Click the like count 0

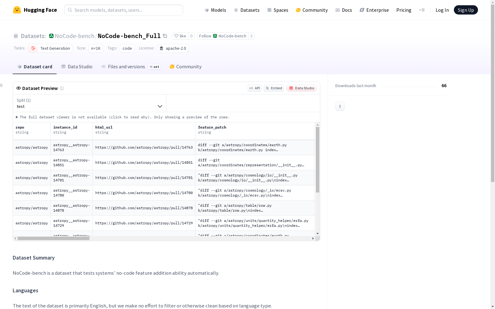point(192,36)
